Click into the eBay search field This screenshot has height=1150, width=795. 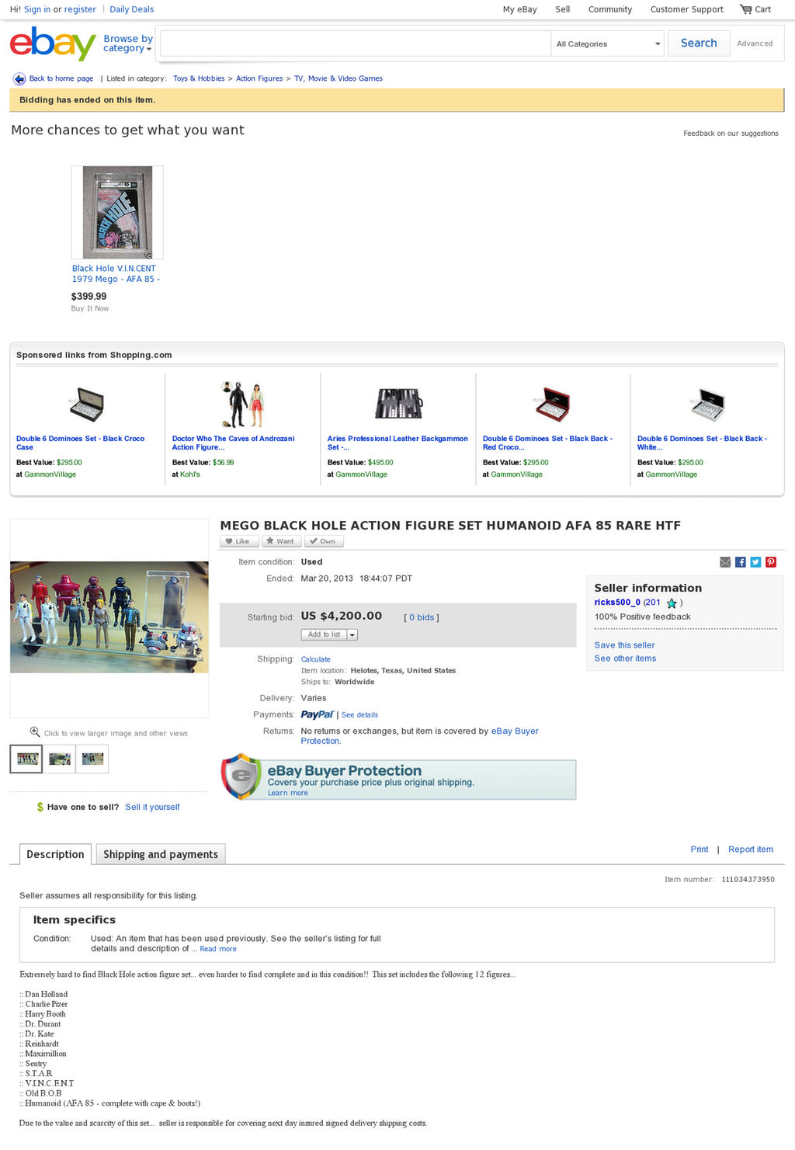coord(356,43)
